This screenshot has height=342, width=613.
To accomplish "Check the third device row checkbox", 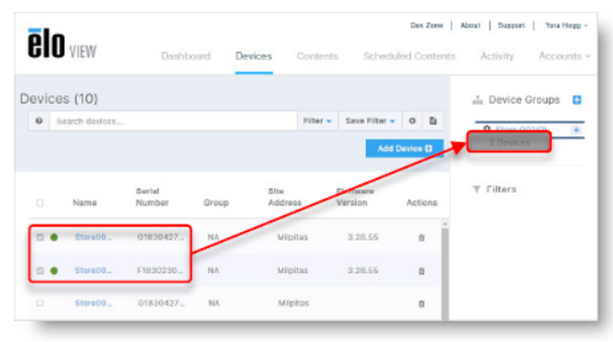I will coord(40,303).
